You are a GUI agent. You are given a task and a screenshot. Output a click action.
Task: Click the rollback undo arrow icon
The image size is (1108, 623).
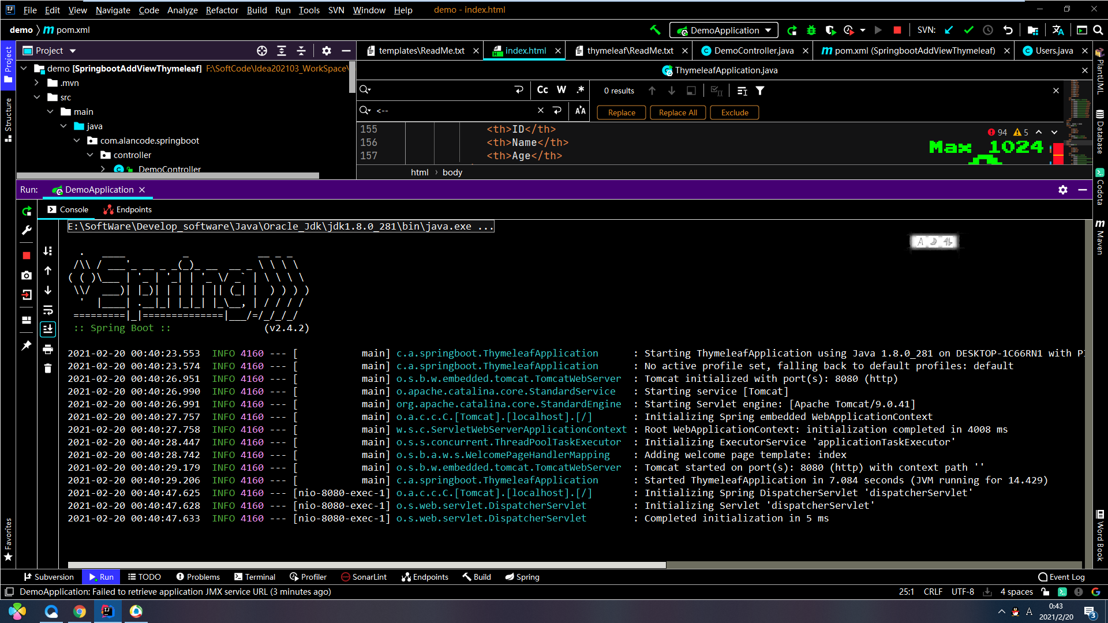[1008, 30]
